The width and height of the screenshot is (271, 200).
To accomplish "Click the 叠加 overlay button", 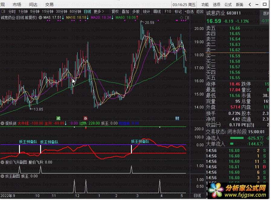I will tap(126, 11).
